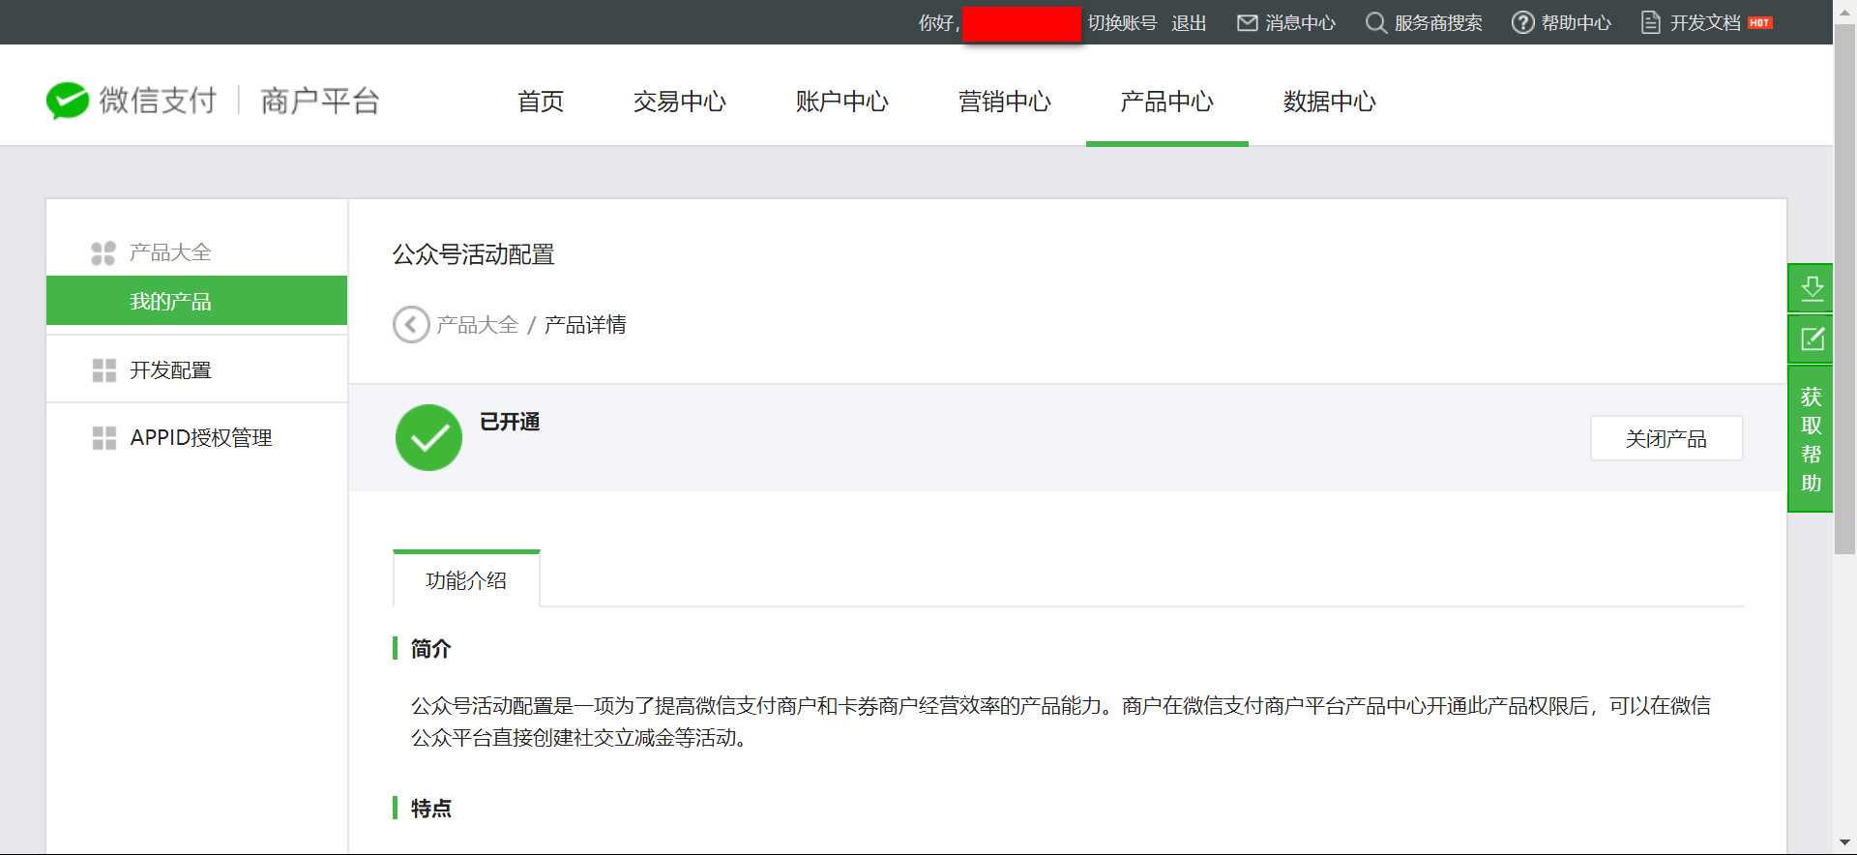Click the HOT badge next to 开发文档
The height and width of the screenshot is (855, 1857).
tap(1760, 22)
